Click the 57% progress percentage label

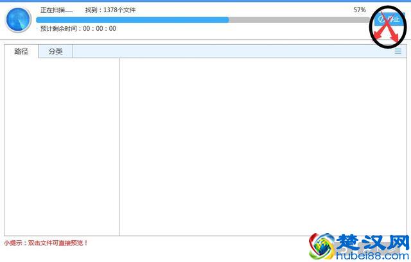(x=360, y=10)
